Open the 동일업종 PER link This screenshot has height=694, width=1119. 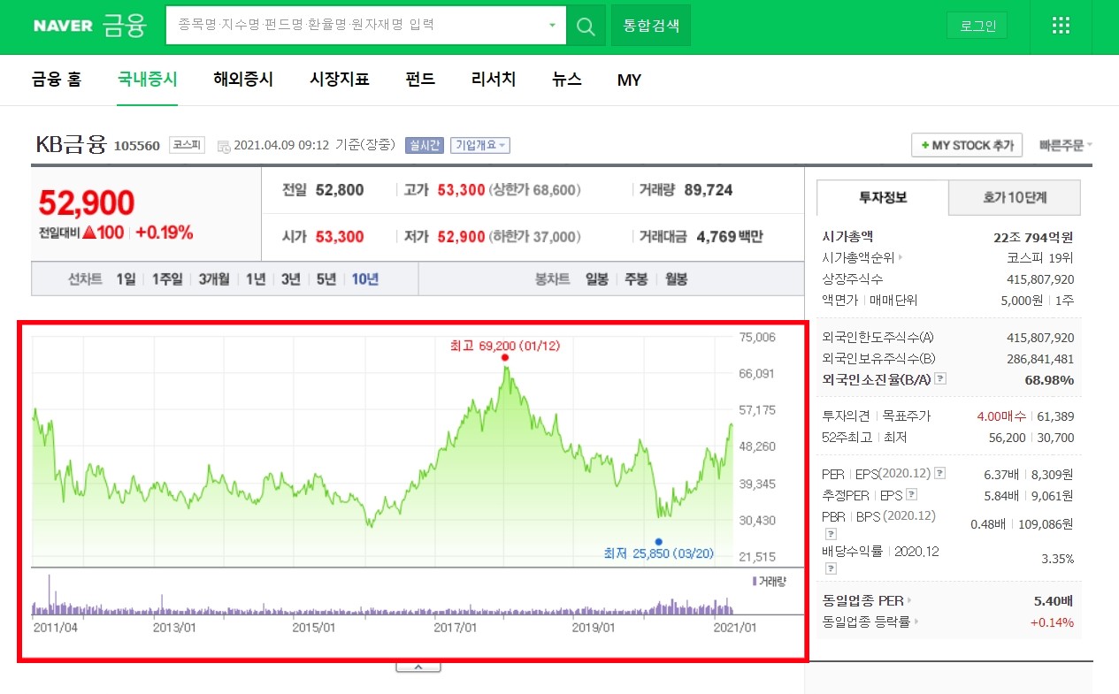867,601
